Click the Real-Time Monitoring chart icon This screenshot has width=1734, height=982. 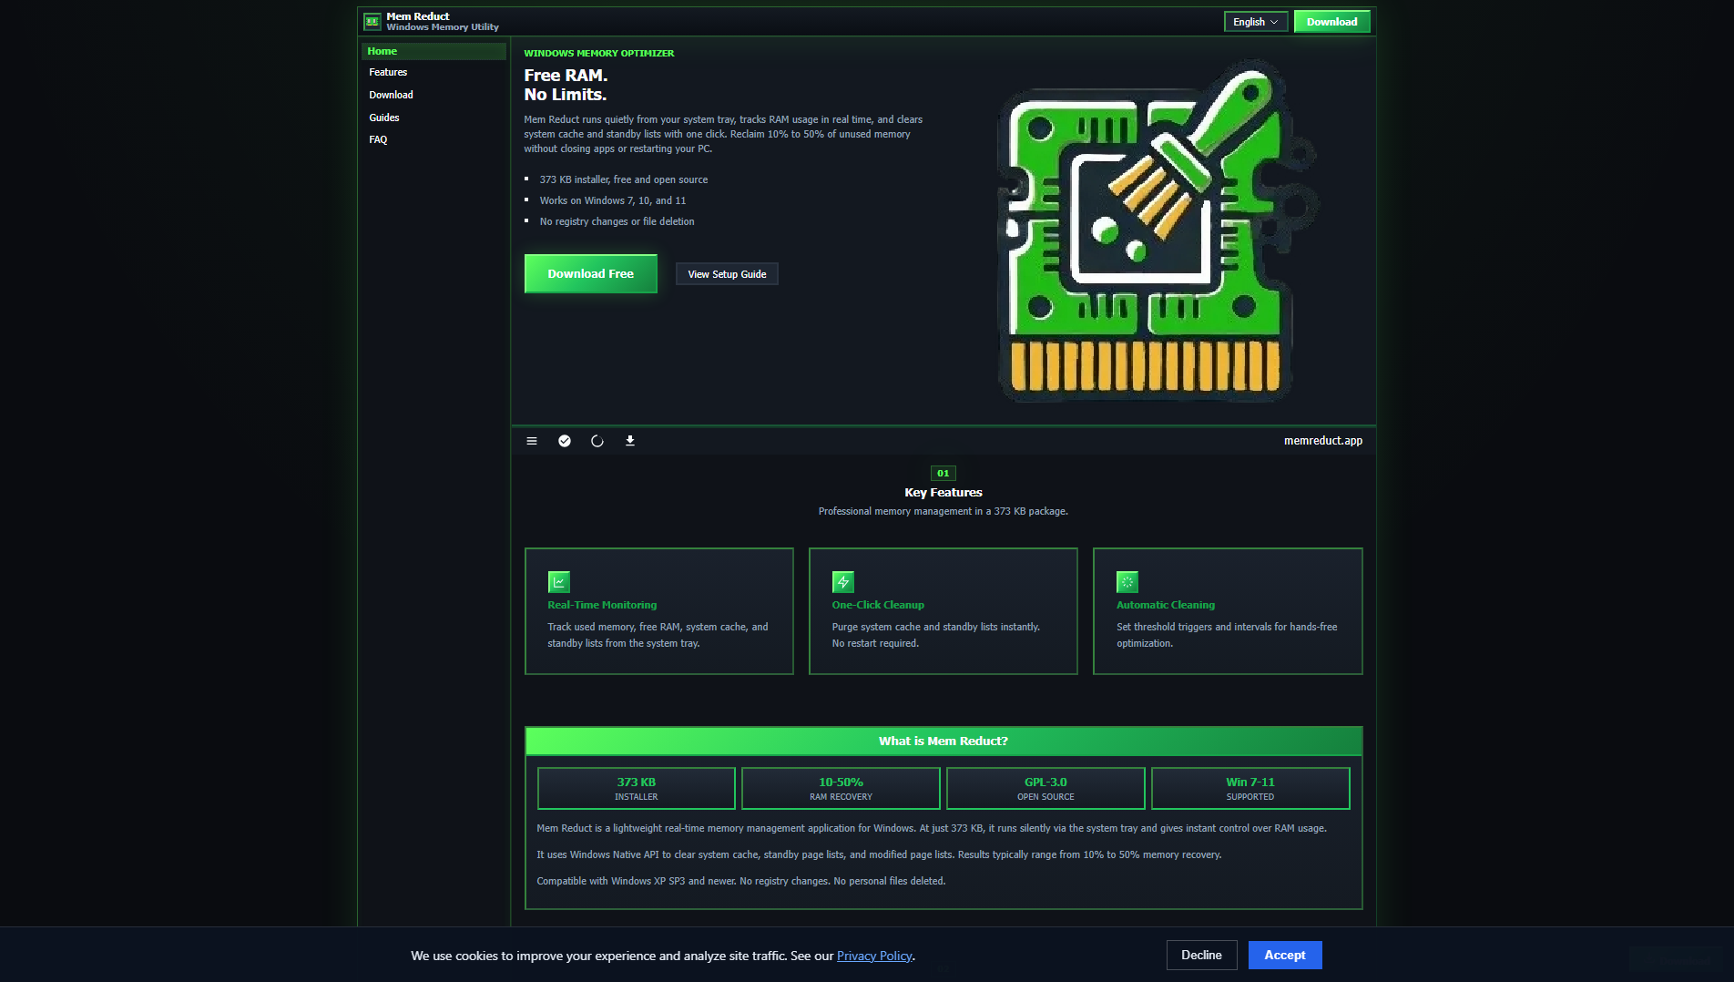point(559,581)
